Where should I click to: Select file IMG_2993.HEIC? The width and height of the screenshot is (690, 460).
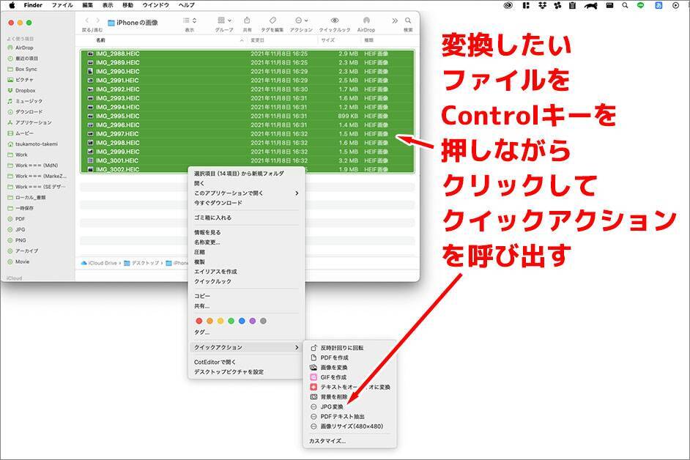click(248, 98)
